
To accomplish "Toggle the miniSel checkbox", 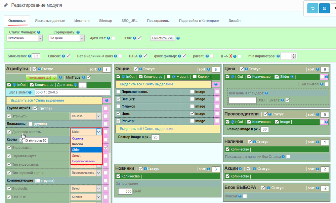I will [245, 196].
